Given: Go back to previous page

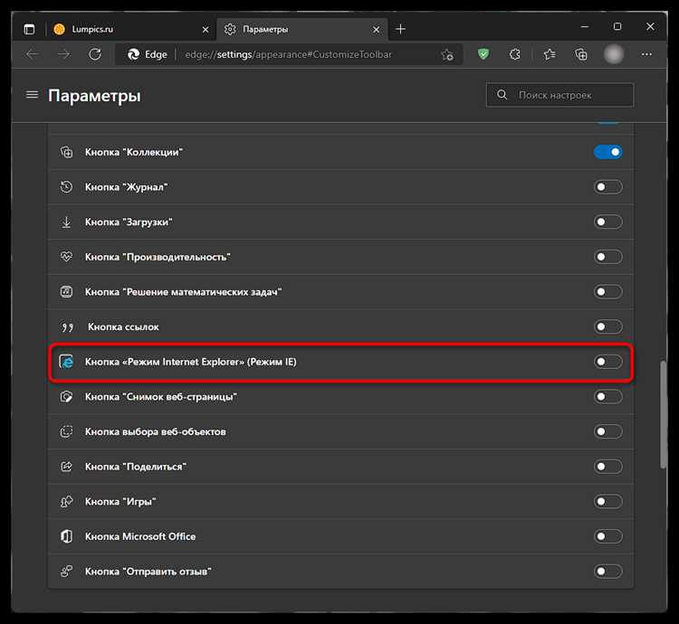Looking at the screenshot, I should click(32, 54).
